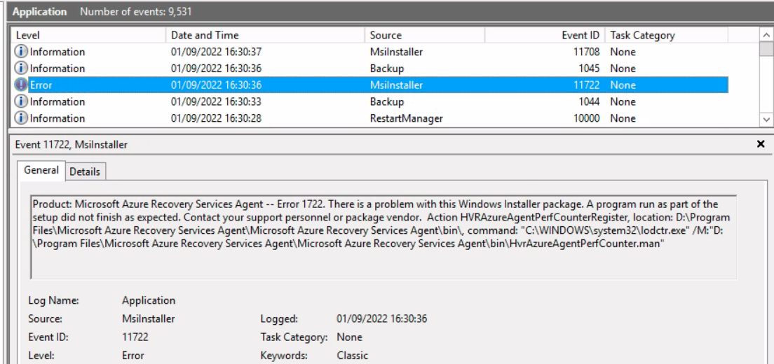Select the General tab

[x=41, y=170]
